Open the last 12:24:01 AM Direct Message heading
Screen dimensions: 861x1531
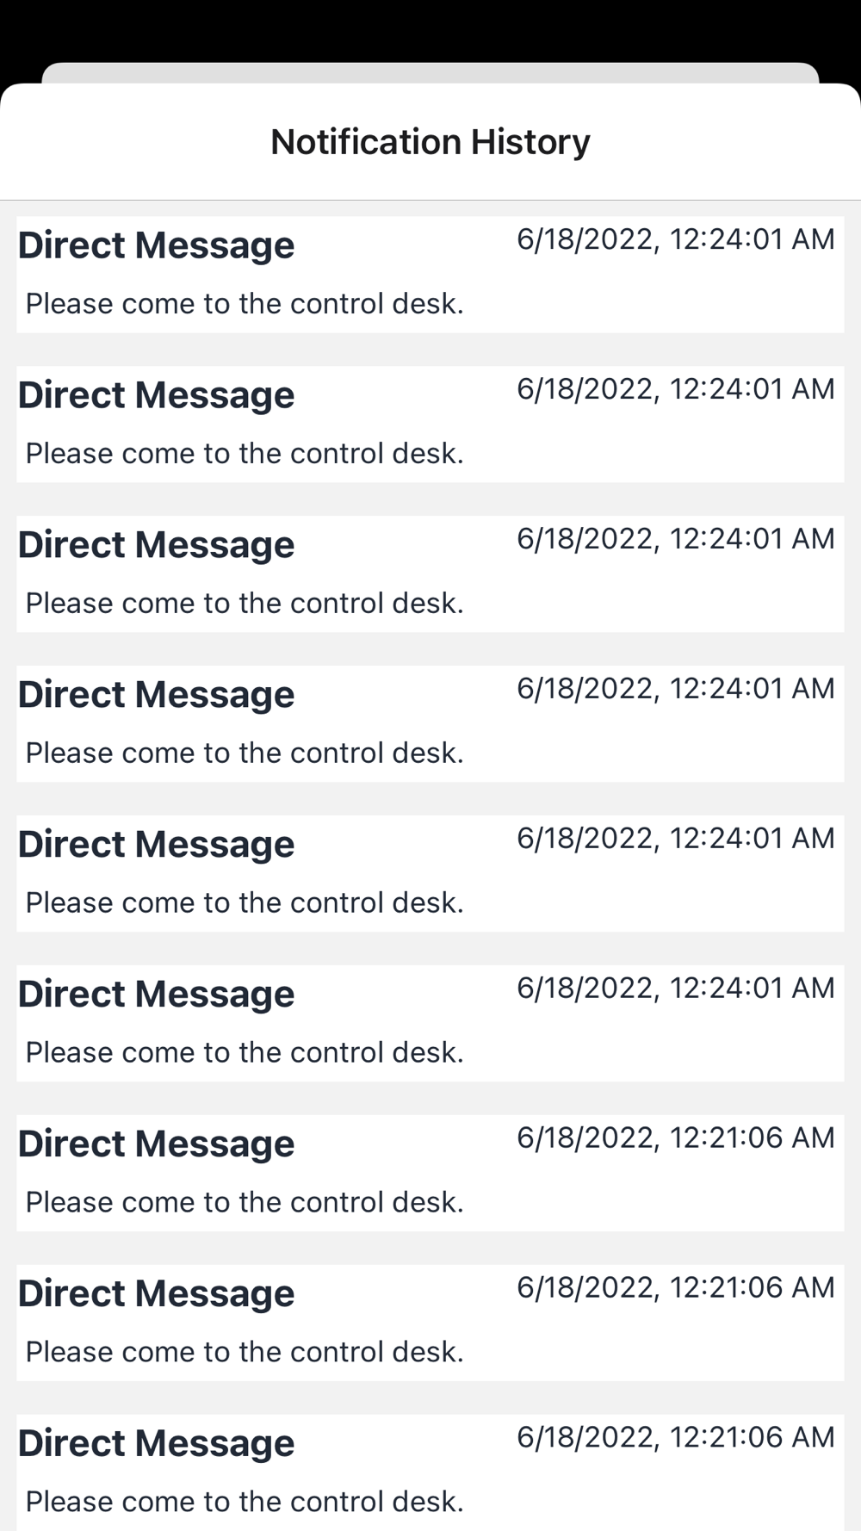coord(157,995)
